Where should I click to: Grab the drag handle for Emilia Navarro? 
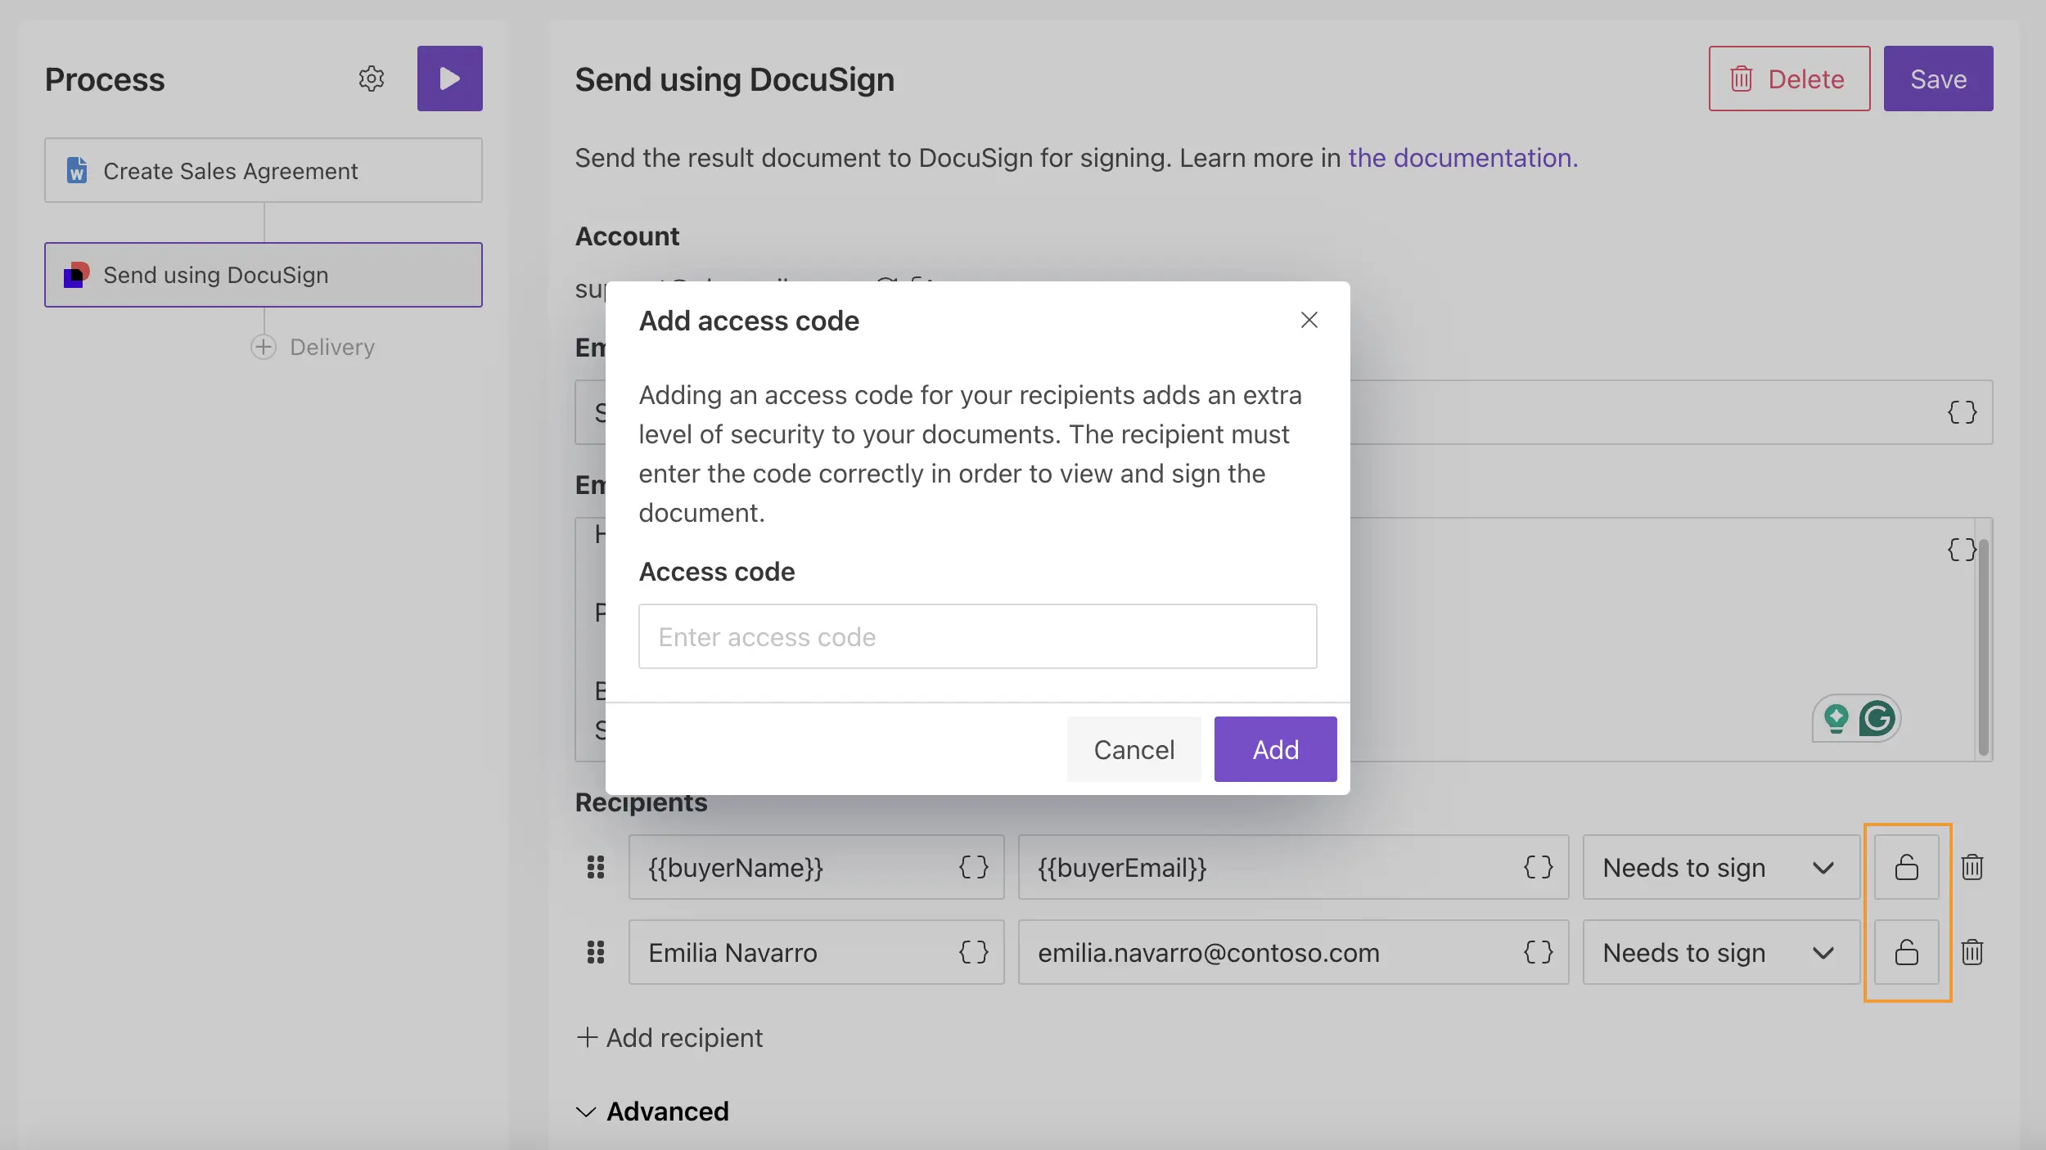coord(596,952)
